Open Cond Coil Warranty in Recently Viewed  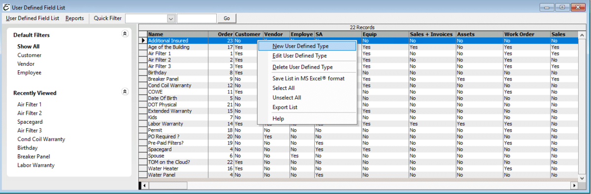click(x=41, y=139)
